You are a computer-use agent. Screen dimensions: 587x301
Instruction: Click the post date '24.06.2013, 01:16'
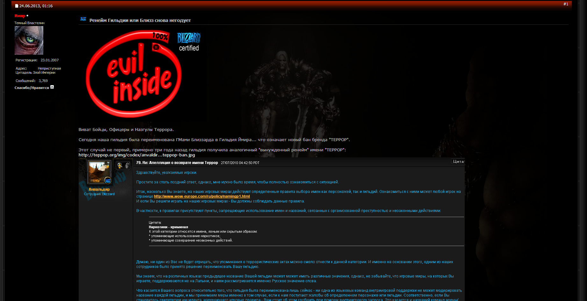36,6
